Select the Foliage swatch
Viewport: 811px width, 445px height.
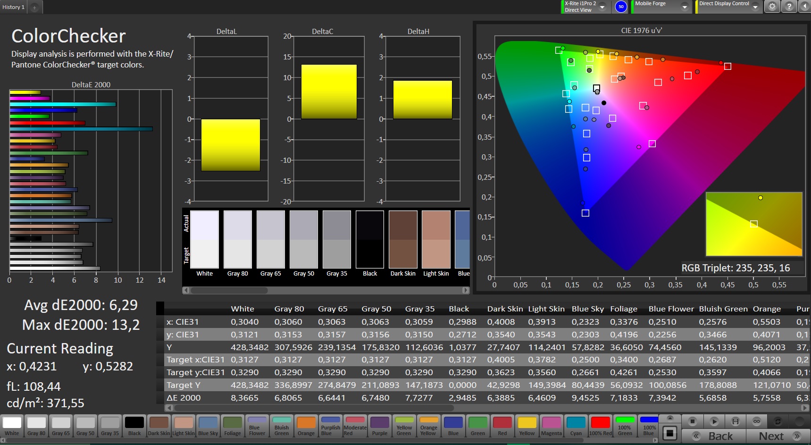click(233, 426)
